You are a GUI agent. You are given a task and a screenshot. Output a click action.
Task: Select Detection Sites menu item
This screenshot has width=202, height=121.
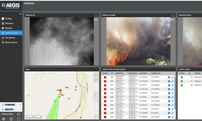coord(11,33)
